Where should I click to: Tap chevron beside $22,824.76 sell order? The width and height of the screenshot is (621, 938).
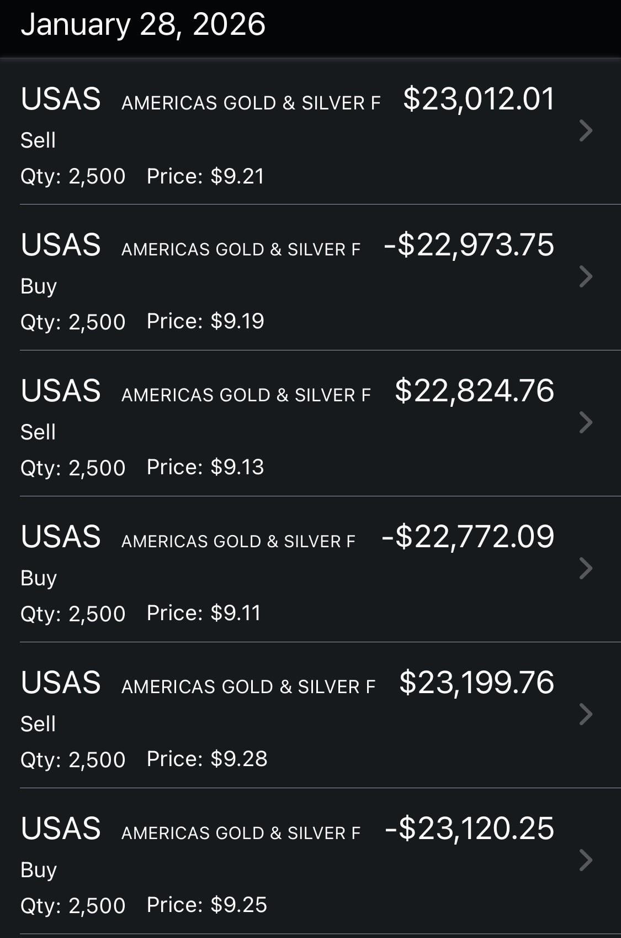pos(586,423)
